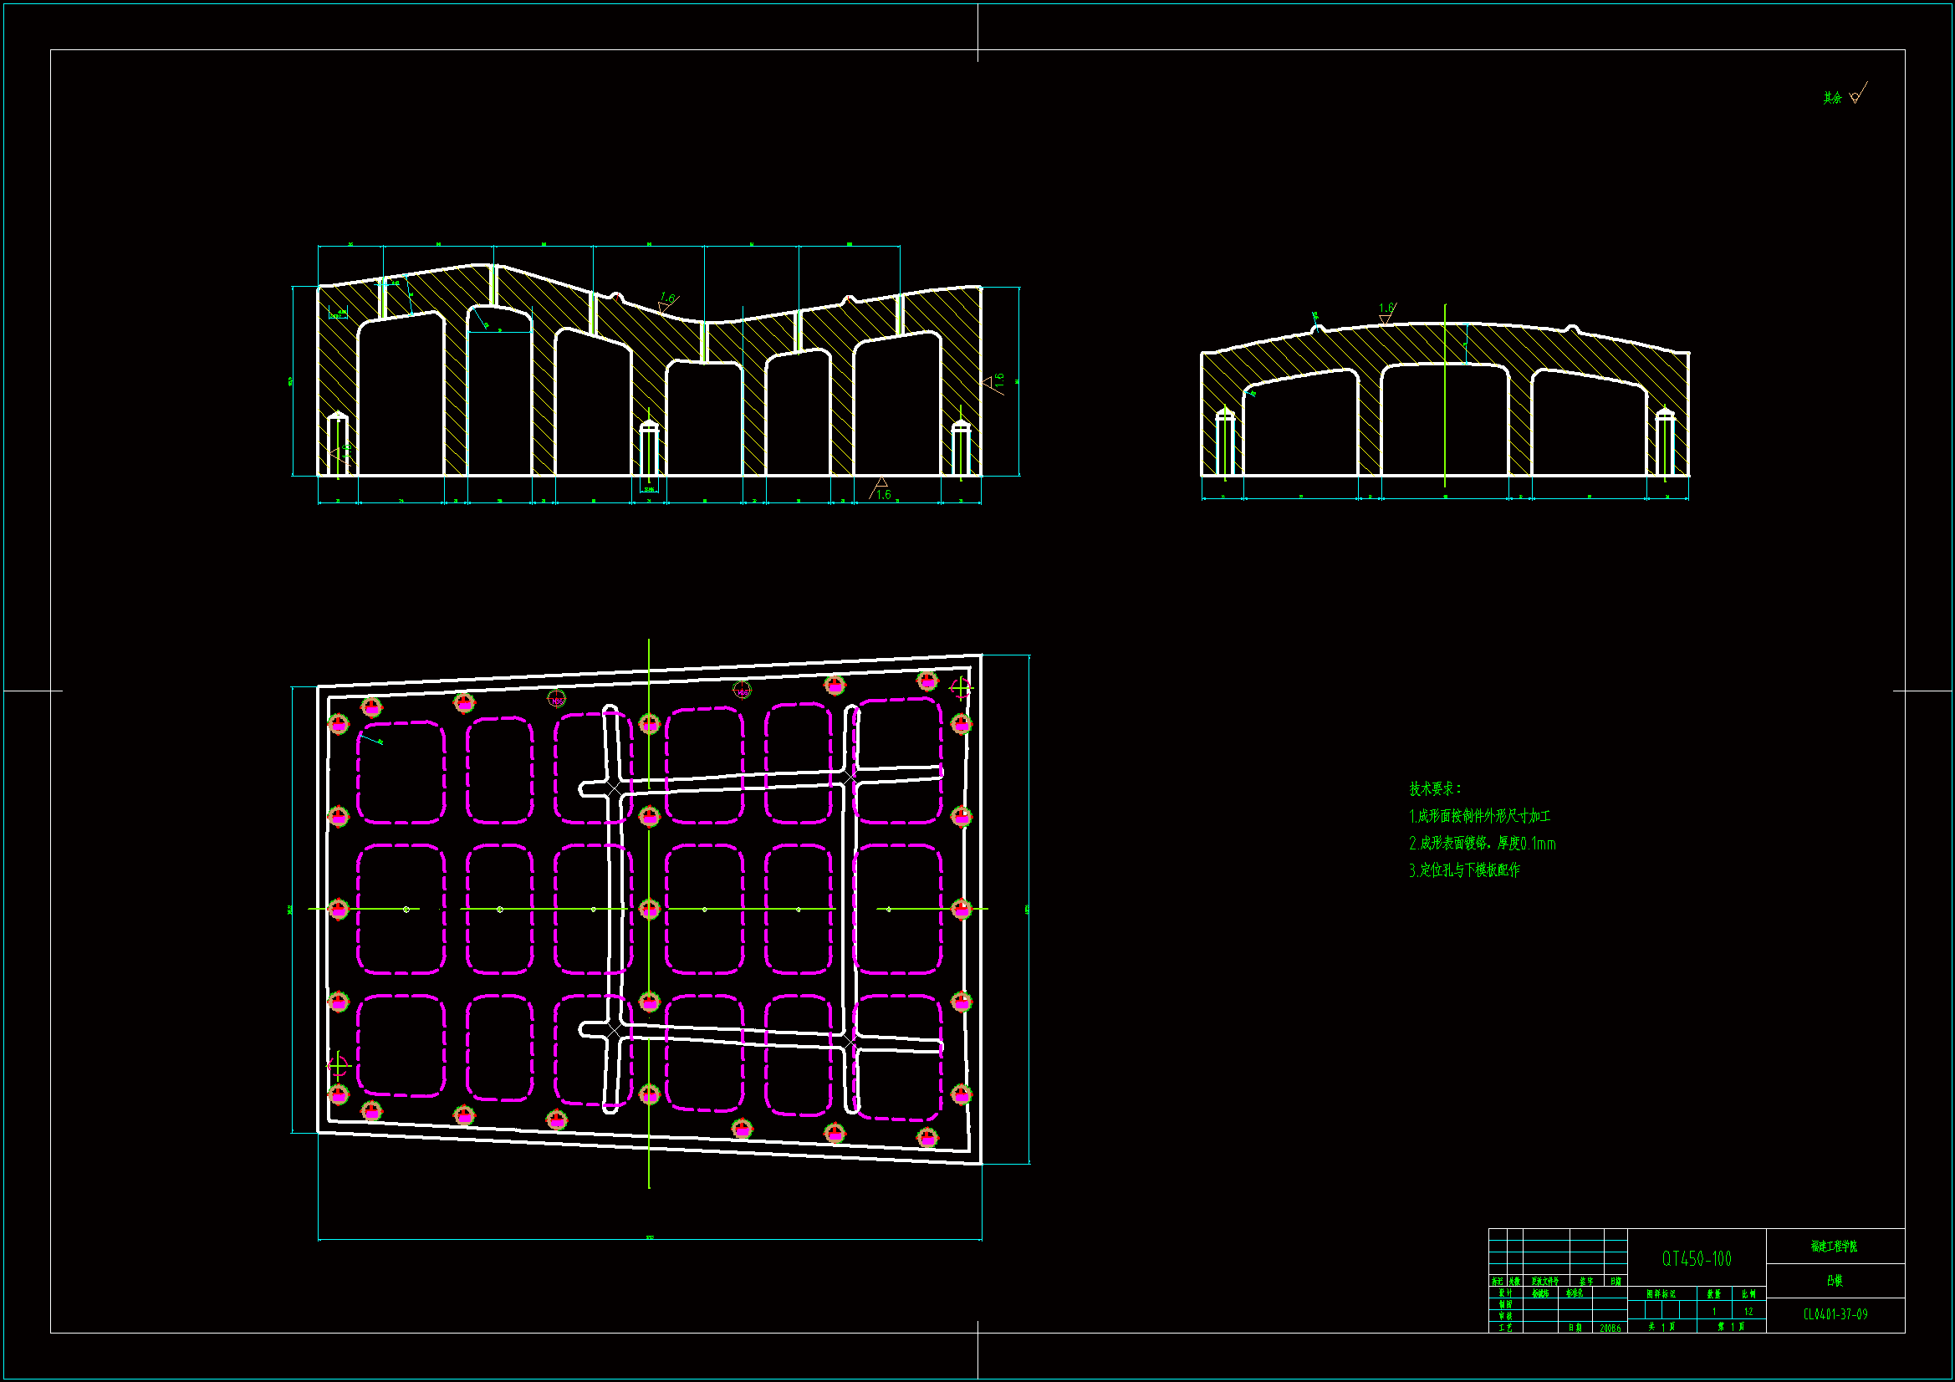Screen dimensions: 1955x1382
Task: Select the 福建工程学院 title block text
Action: coord(1834,1247)
